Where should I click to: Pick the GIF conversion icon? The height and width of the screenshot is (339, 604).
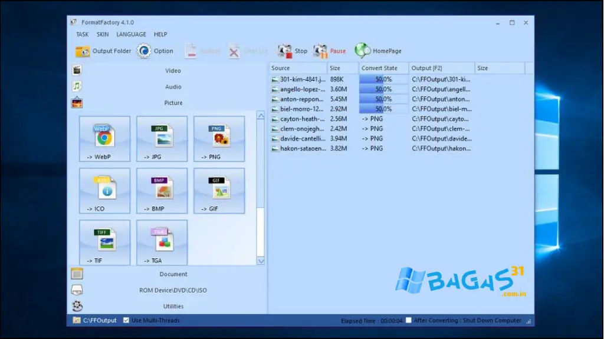(219, 188)
